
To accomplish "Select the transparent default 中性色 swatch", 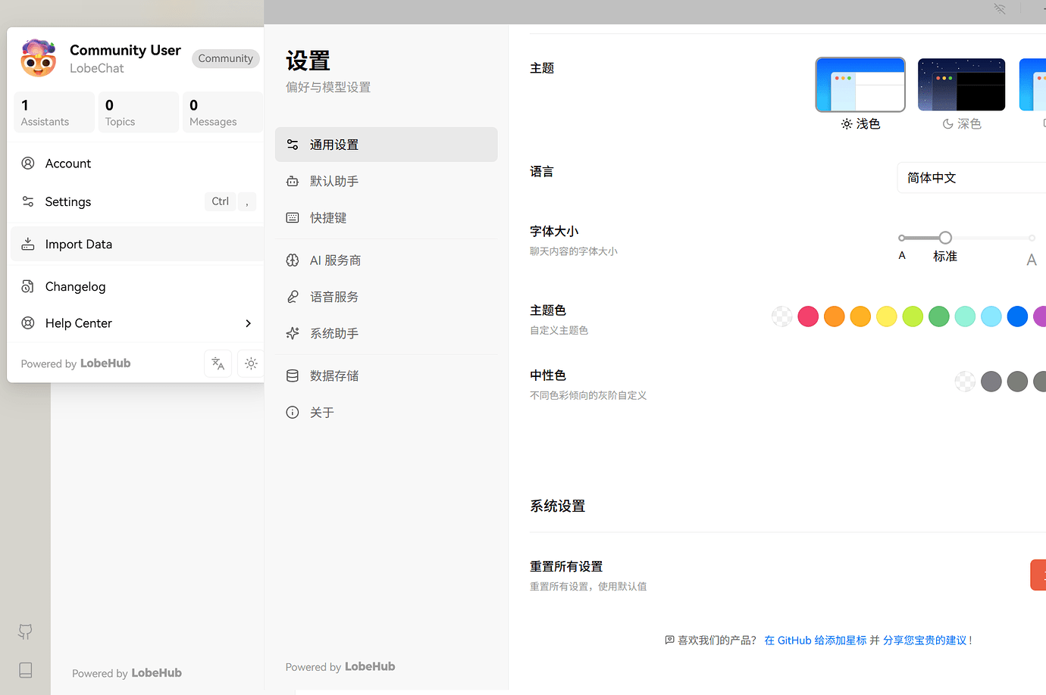I will 965,382.
